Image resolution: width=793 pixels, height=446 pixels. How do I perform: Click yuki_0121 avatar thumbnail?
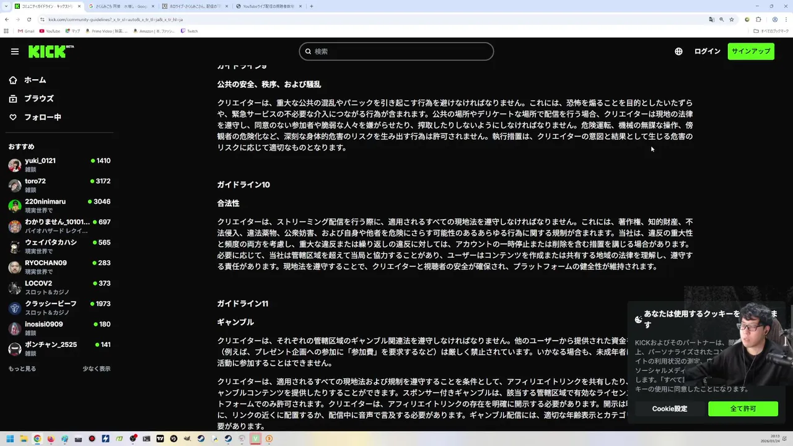[x=15, y=165]
